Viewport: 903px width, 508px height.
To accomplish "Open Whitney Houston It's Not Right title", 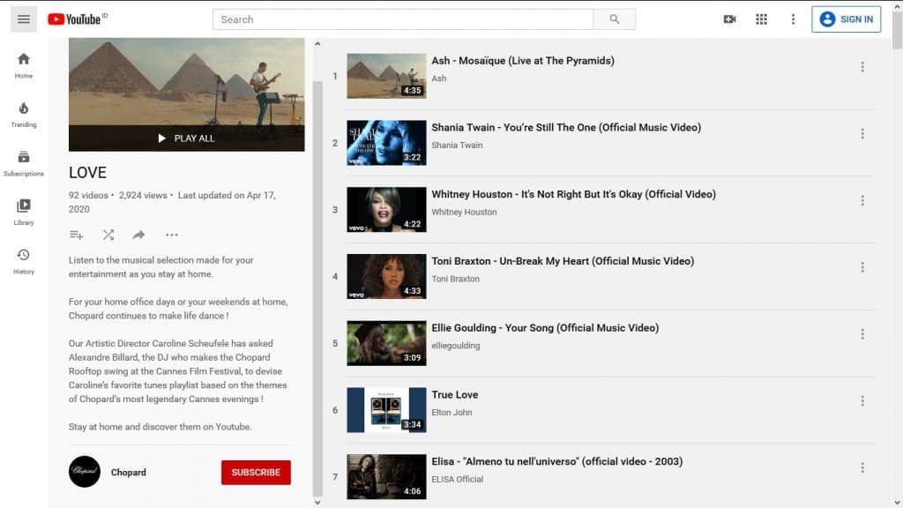I will point(573,194).
